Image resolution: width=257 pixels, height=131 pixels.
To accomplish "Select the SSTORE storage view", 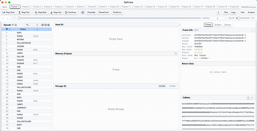I will [162, 86].
